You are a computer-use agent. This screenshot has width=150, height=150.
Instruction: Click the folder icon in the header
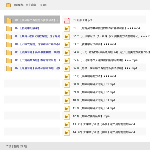point(8,5)
